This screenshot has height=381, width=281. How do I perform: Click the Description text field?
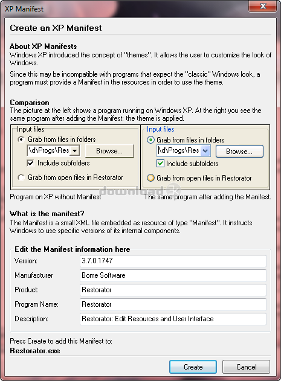tap(173, 319)
